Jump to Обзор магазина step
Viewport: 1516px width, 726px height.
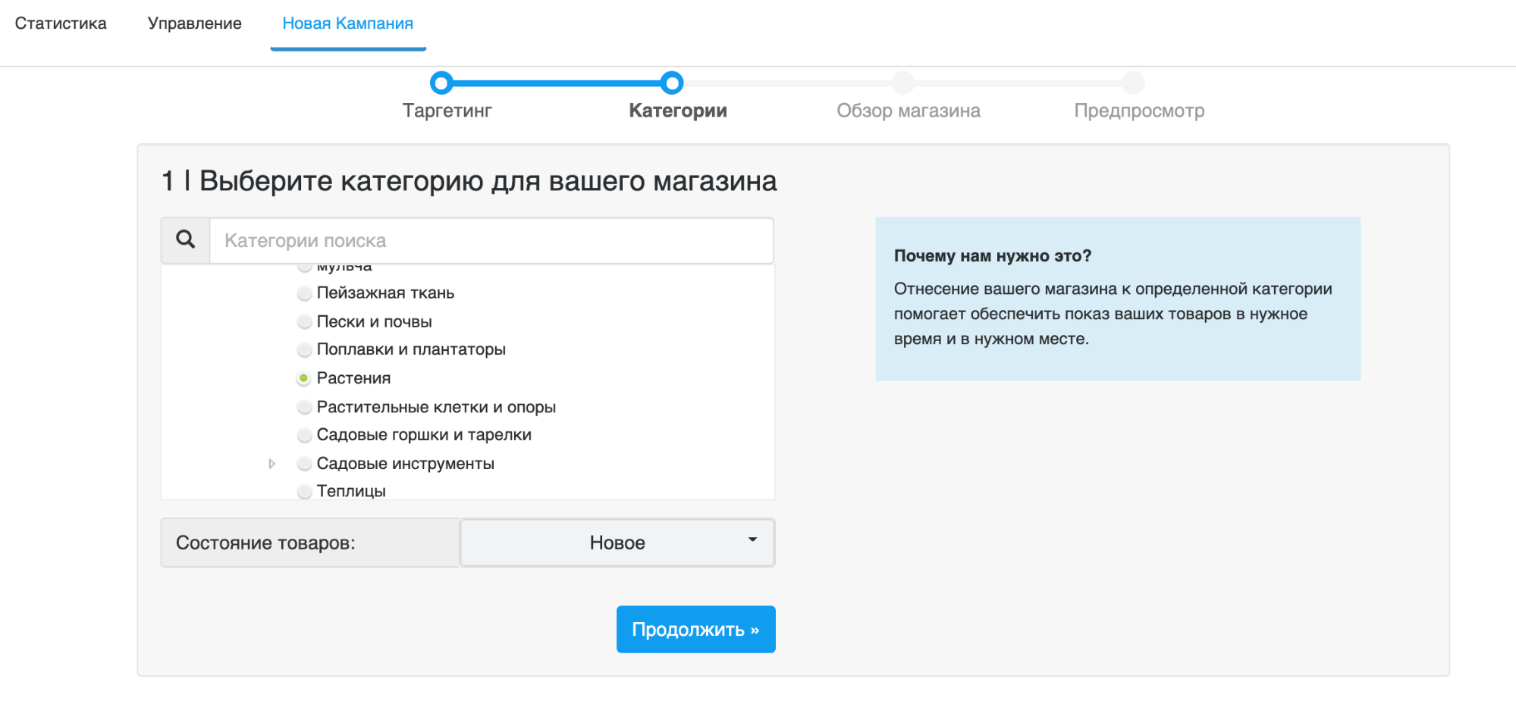tap(909, 111)
